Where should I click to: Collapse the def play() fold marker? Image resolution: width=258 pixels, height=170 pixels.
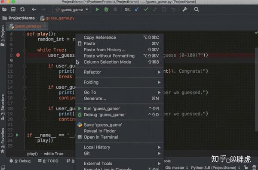tap(25, 34)
